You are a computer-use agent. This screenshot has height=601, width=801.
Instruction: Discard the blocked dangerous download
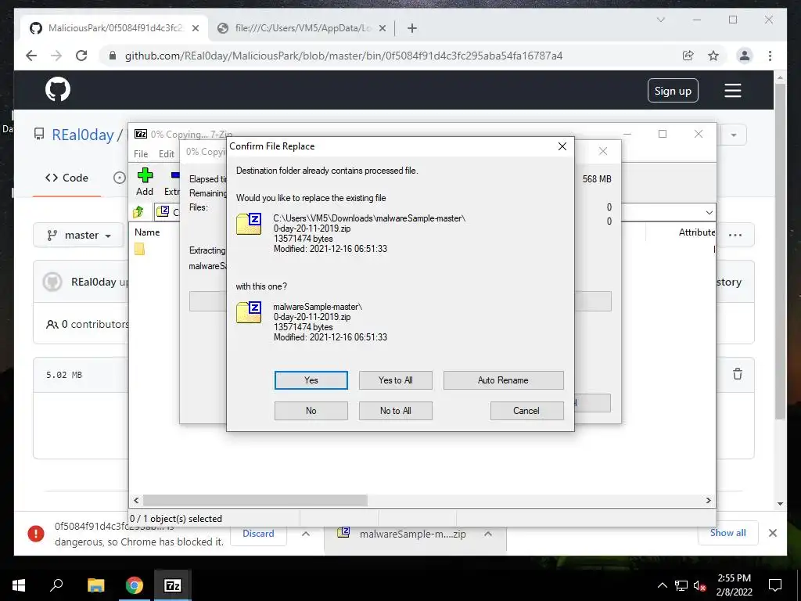pos(258,534)
